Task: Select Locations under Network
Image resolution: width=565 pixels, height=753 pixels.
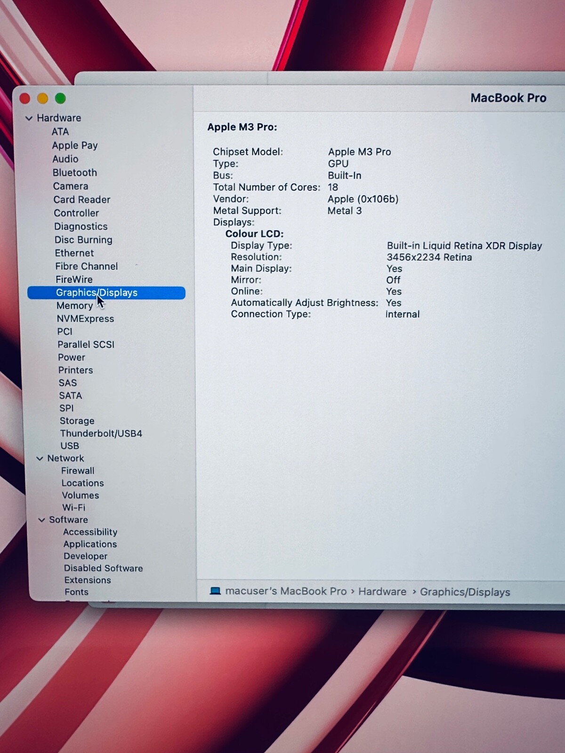Action: coord(83,483)
